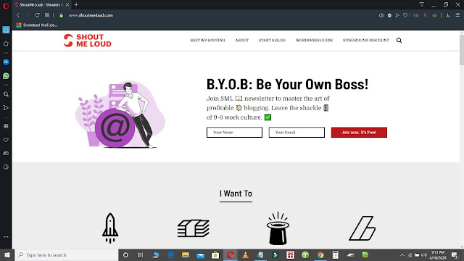Open sidebar history clock icon
Image resolution: width=464 pixels, height=261 pixels.
pos(6,167)
